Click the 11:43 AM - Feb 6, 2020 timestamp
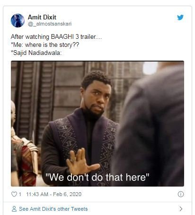 (x=54, y=194)
